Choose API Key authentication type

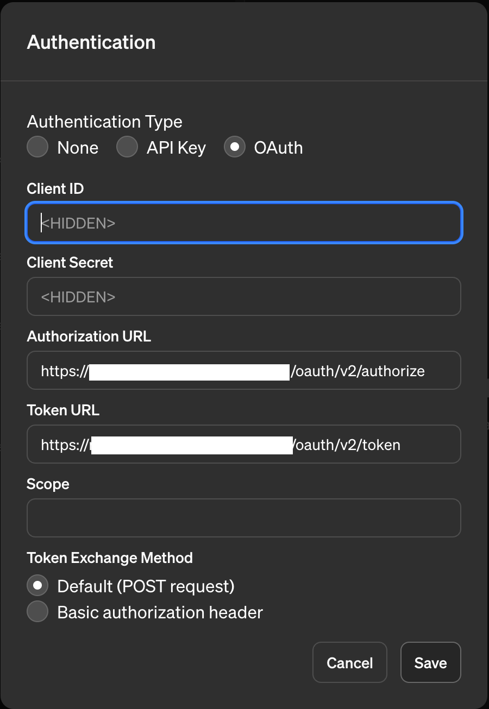click(x=127, y=148)
